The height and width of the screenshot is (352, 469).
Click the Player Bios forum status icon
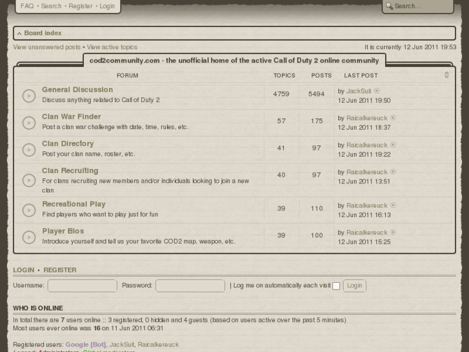tap(29, 237)
